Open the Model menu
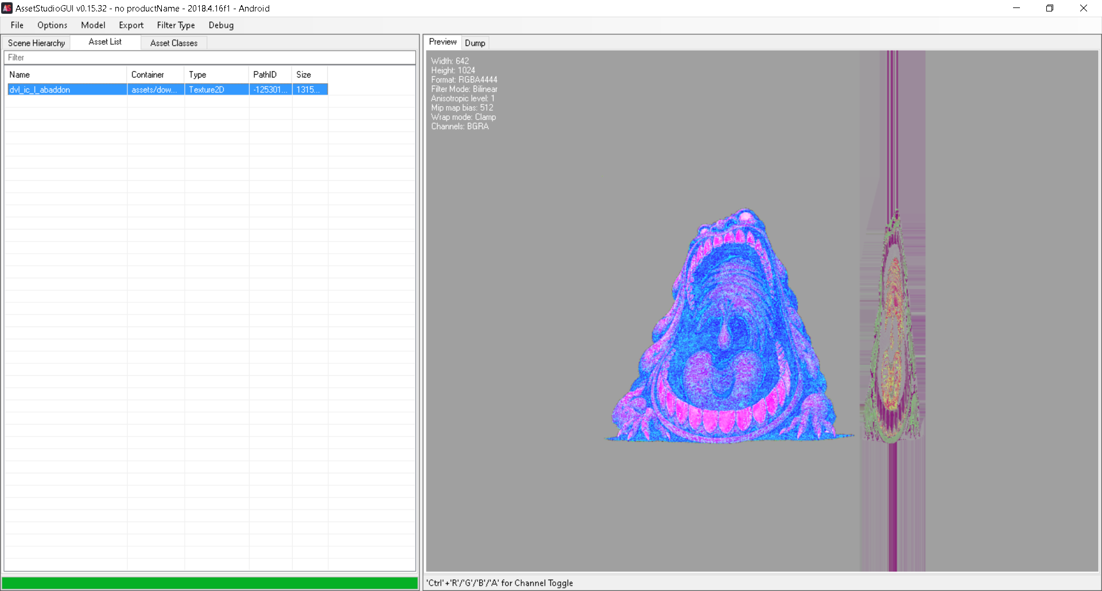Screen dimensions: 1102x591 pyautogui.click(x=93, y=25)
